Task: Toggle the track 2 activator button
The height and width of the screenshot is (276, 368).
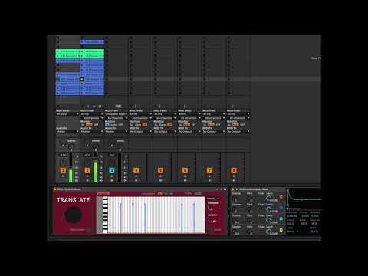Action: [x=87, y=170]
